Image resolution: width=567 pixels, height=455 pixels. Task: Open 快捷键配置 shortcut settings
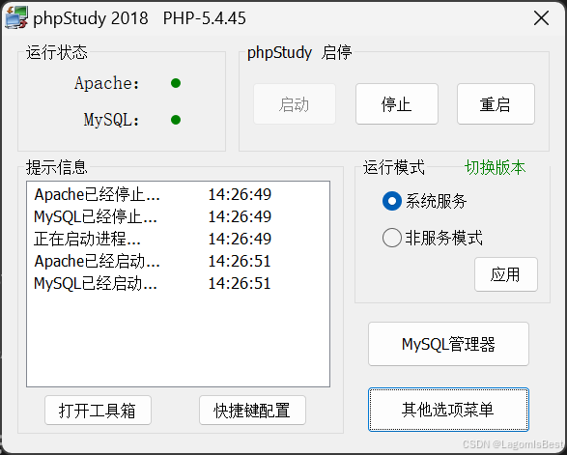pyautogui.click(x=252, y=411)
